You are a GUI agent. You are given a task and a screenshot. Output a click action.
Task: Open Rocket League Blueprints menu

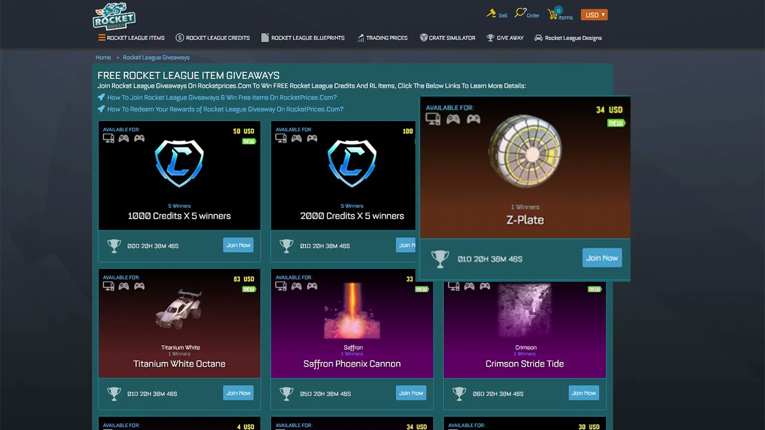point(303,38)
